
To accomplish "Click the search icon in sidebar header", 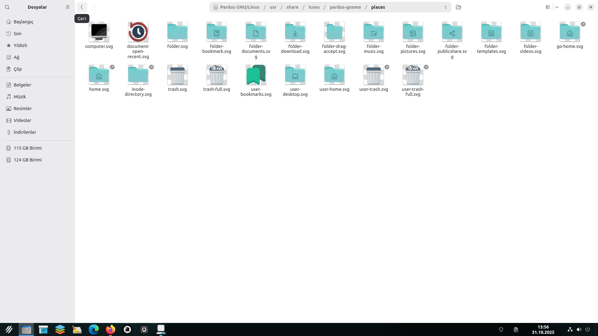I will pos(7,7).
